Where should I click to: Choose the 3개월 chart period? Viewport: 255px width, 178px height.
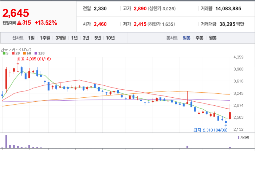[61, 38]
